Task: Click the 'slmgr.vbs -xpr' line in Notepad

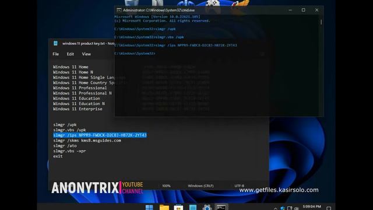Action: point(69,151)
